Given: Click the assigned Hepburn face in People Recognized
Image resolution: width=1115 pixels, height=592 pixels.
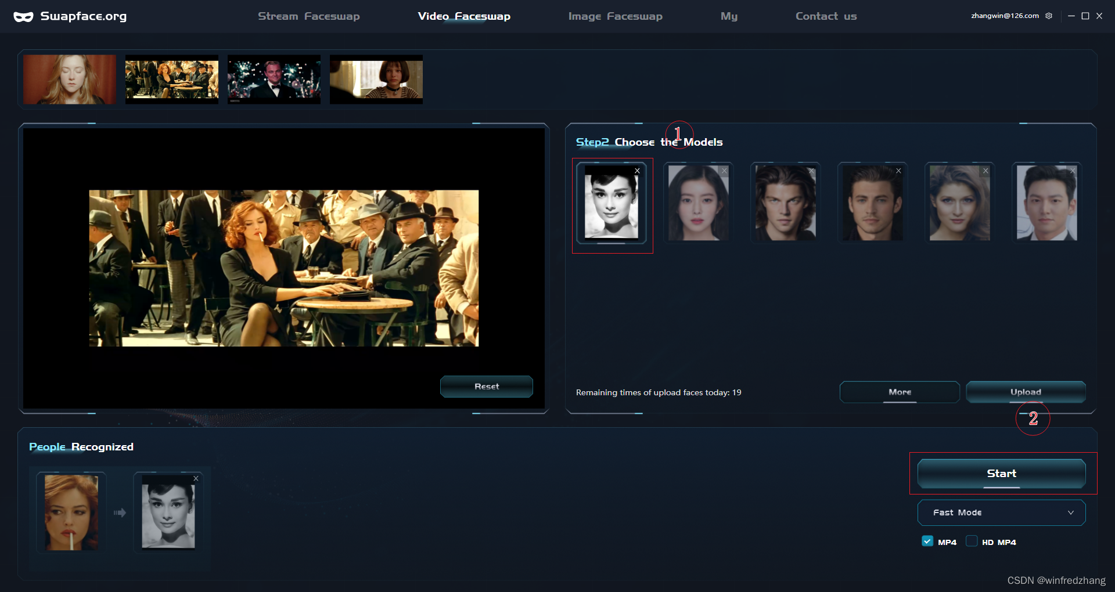Looking at the screenshot, I should (x=168, y=512).
